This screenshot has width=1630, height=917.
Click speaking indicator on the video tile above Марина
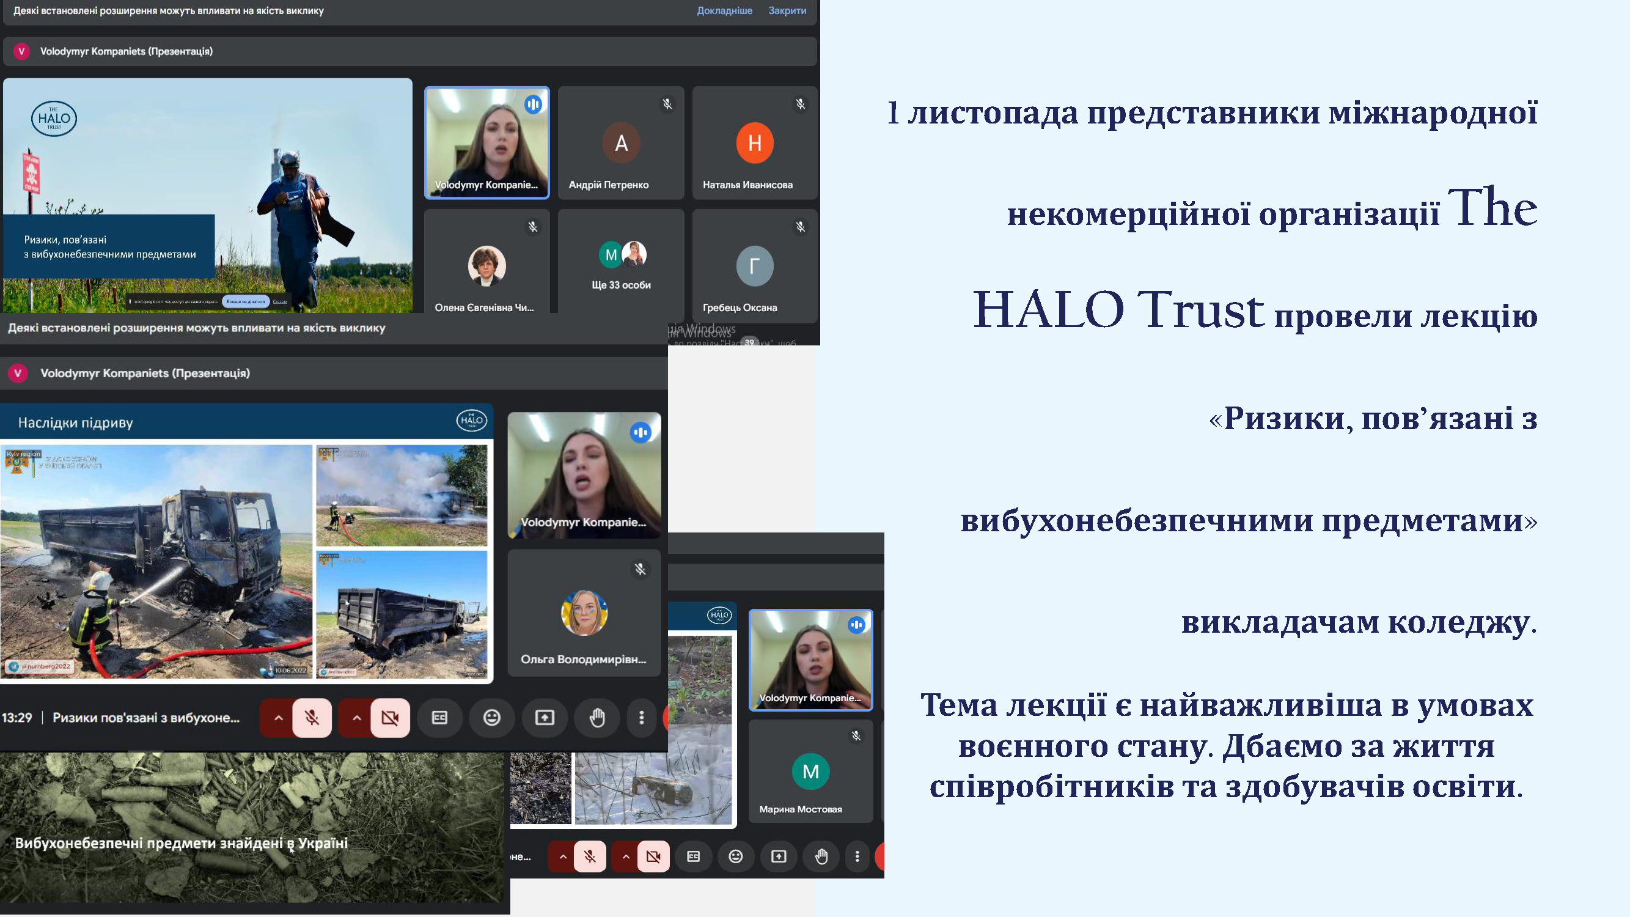[857, 625]
